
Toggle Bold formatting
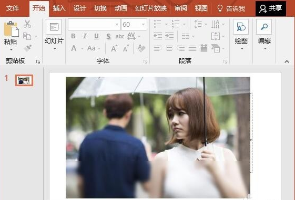point(73,36)
